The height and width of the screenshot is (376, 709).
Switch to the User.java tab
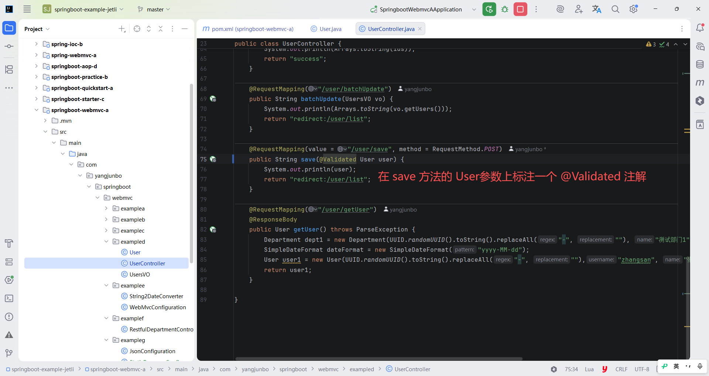pyautogui.click(x=326, y=29)
